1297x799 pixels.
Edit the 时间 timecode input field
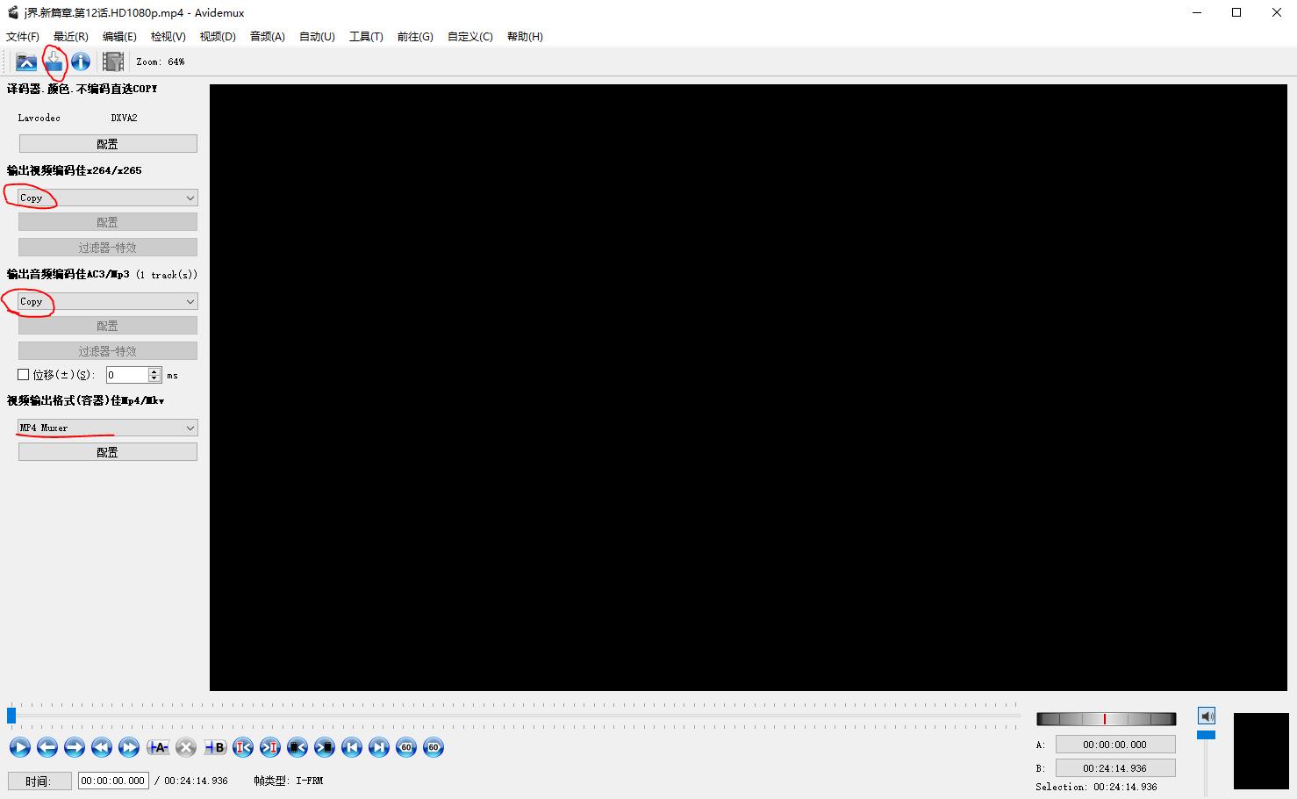coord(112,780)
